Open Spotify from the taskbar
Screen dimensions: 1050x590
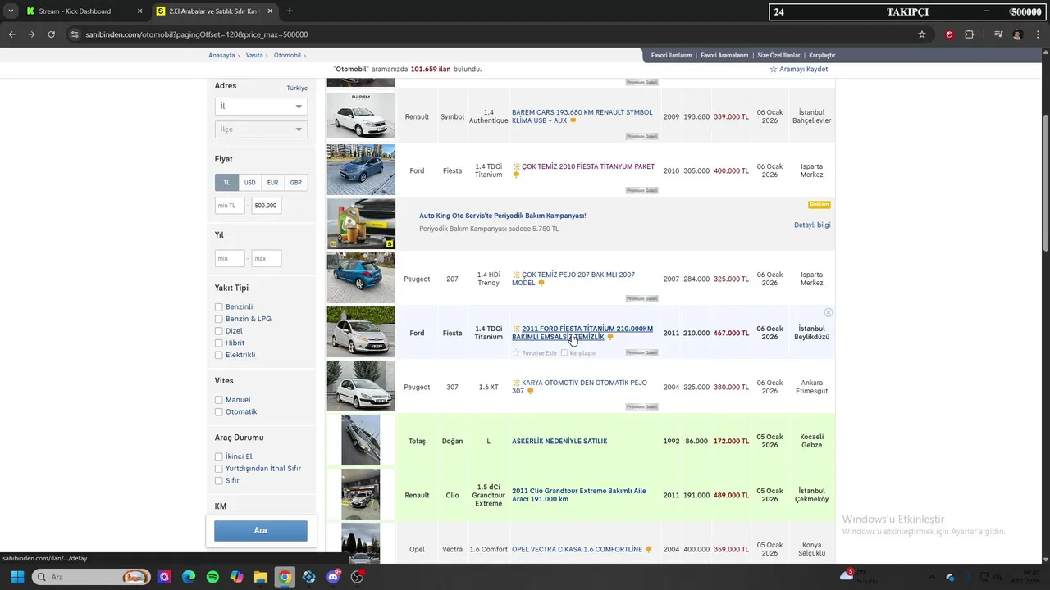point(212,577)
